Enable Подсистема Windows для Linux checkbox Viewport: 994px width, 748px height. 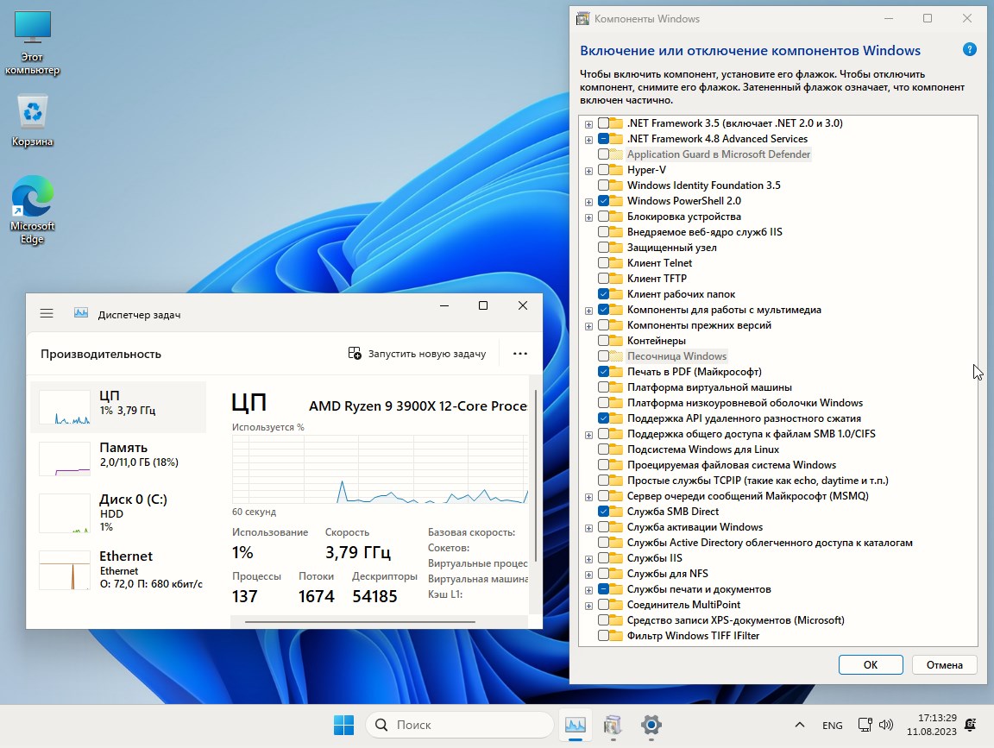(x=603, y=449)
